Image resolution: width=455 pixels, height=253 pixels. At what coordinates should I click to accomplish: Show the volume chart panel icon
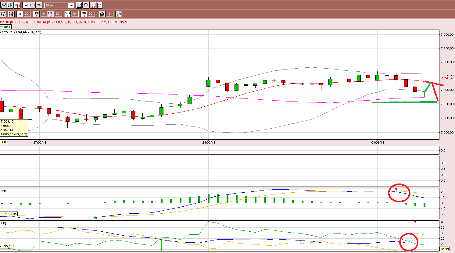pyautogui.click(x=93, y=5)
